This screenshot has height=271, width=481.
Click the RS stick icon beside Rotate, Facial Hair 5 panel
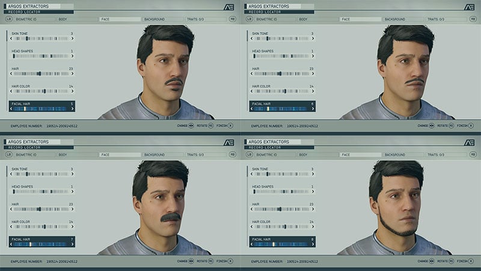[x=211, y=126]
